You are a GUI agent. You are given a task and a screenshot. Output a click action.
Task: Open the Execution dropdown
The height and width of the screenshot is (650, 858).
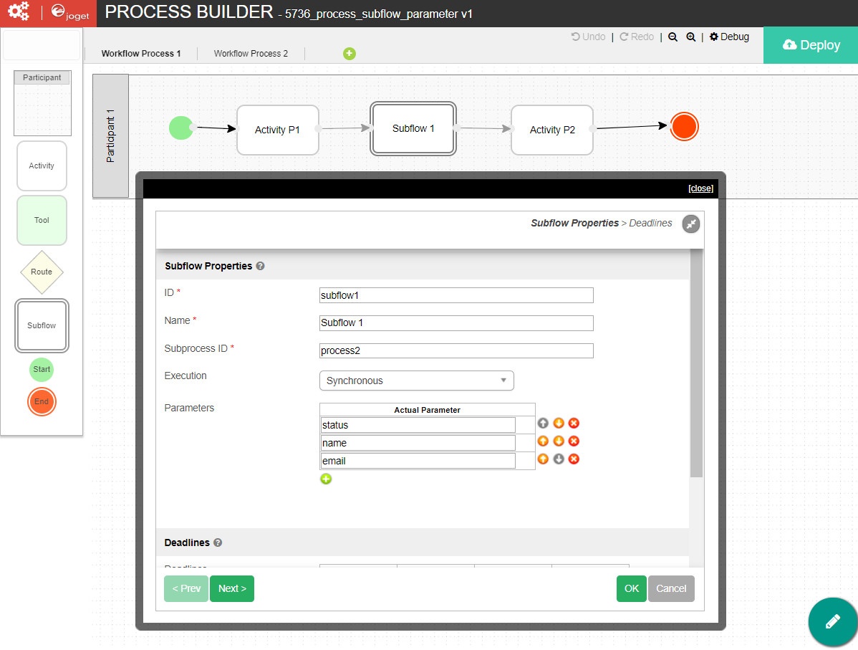pos(416,381)
